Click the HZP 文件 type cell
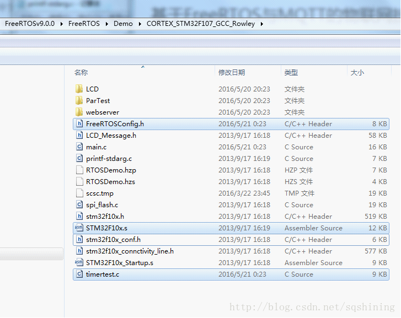This screenshot has width=401, height=318. click(299, 170)
